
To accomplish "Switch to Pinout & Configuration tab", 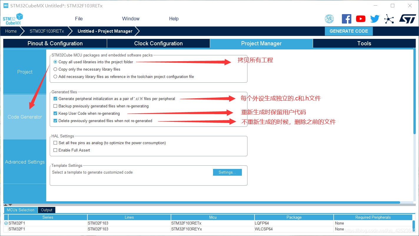I will [55, 44].
